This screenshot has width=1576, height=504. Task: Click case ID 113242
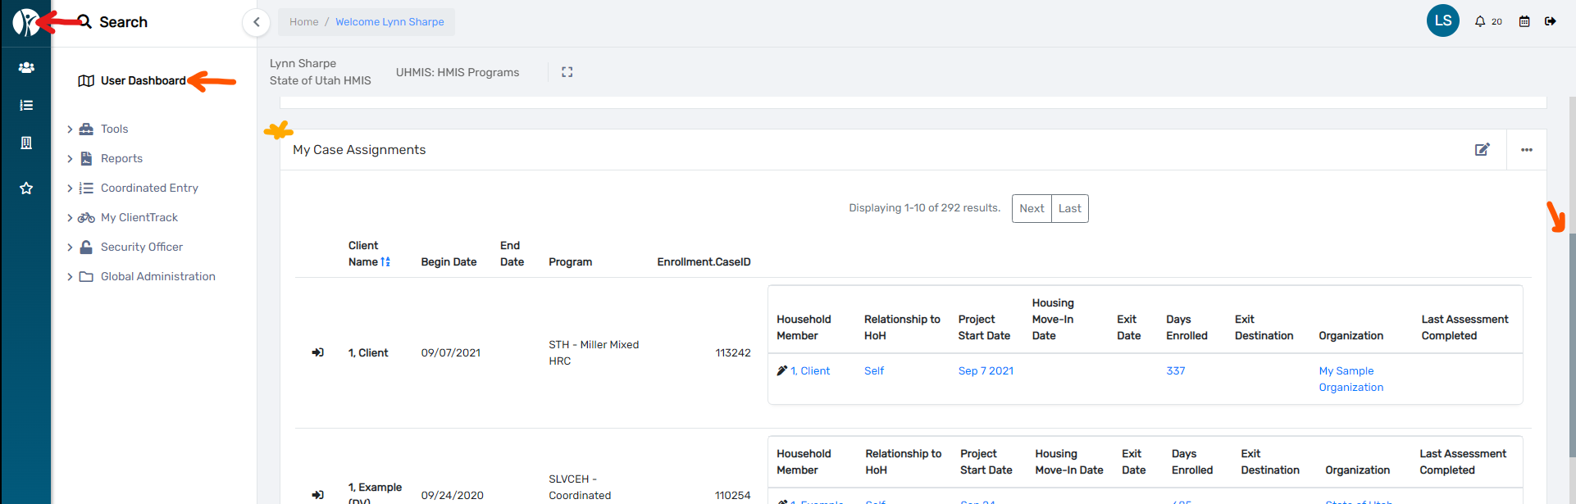point(732,352)
